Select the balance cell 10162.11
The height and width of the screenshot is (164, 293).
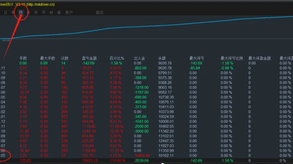(x=166, y=155)
